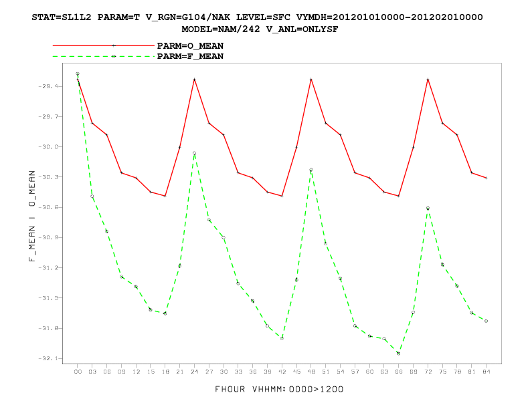Click the y-axis tick label -31.5
530x409 pixels.
48,298
